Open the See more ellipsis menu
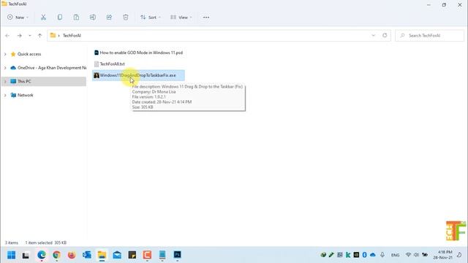The width and height of the screenshot is (468, 263). [206, 18]
